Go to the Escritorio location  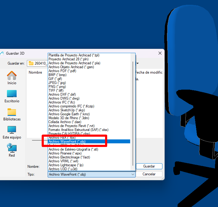(12, 96)
